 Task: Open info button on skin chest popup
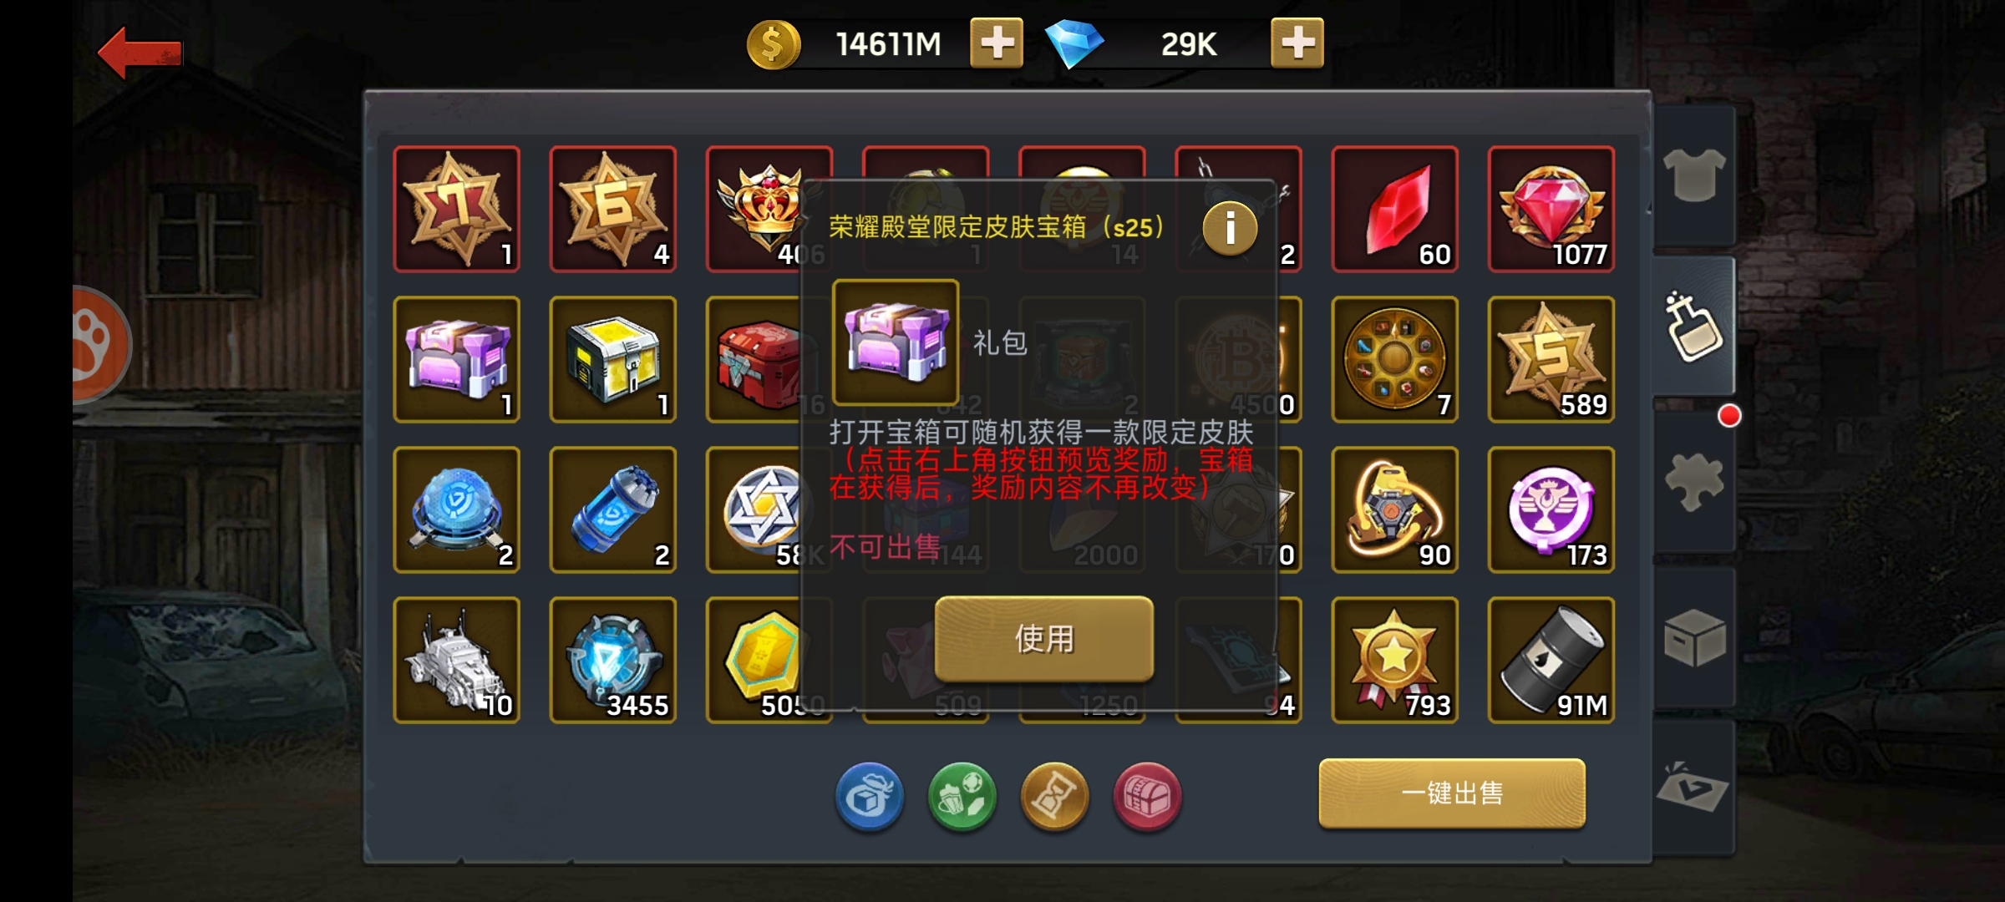(1230, 228)
